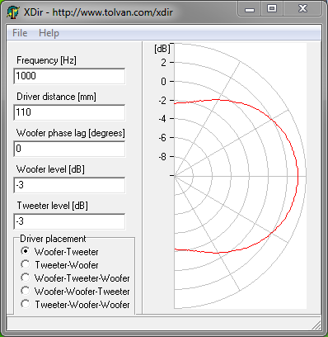Image resolution: width=328 pixels, height=337 pixels.
Task: Click the 'Driver distance [mm]' label
Action: point(56,97)
